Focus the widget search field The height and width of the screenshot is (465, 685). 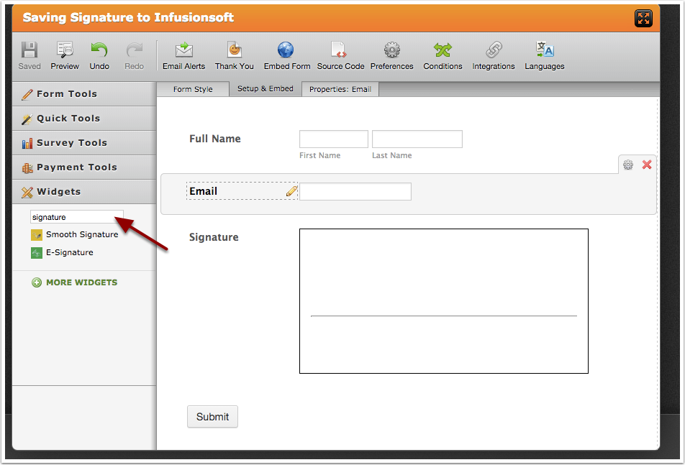(77, 217)
